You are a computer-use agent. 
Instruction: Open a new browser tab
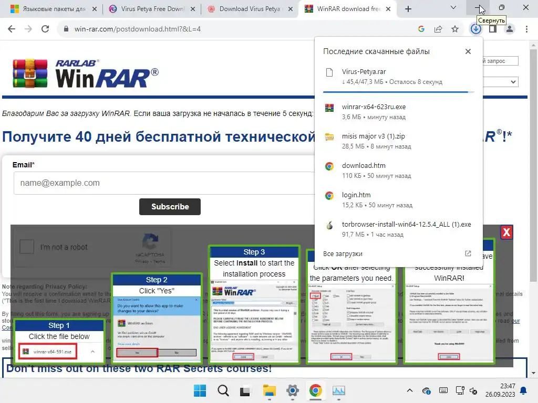408,9
